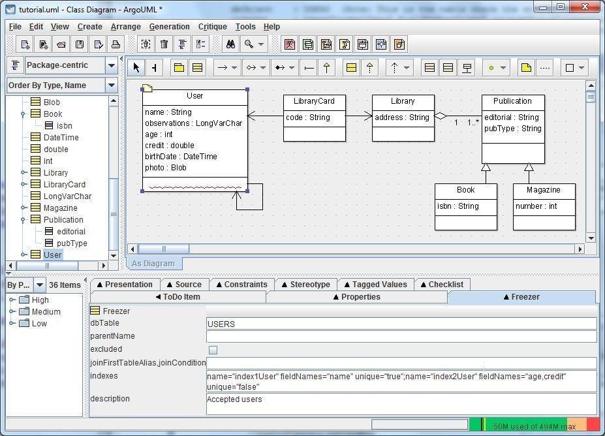Select the Class creation tool

coord(198,67)
